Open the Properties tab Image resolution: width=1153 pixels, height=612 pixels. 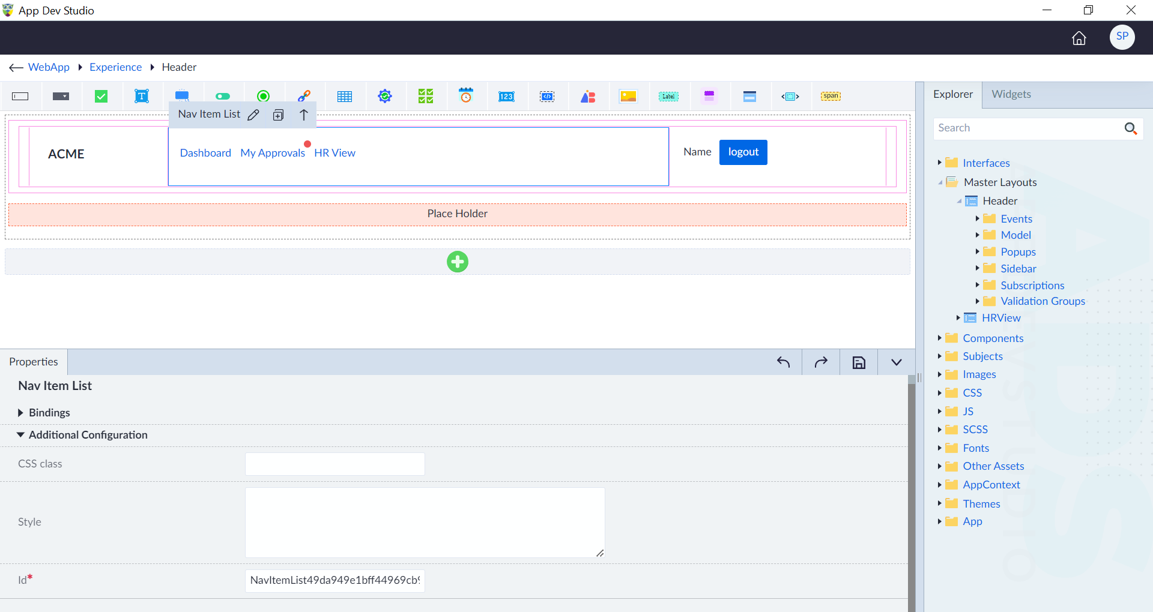34,362
